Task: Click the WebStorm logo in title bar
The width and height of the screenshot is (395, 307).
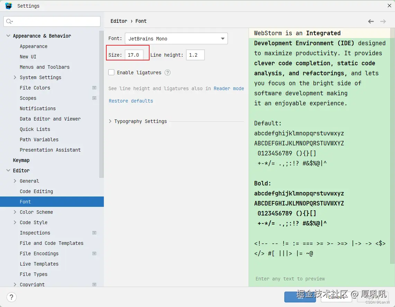Action: (x=9, y=6)
